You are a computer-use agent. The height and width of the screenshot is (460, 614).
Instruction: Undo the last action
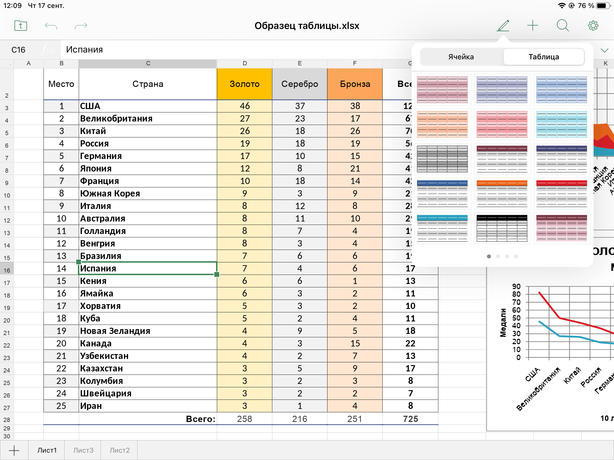tap(51, 26)
